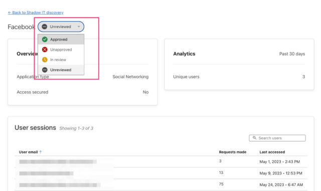Viewport: 321px width, 191px height.
Task: Collapse the Unreviewed status dropdown arrow
Action: point(79,27)
